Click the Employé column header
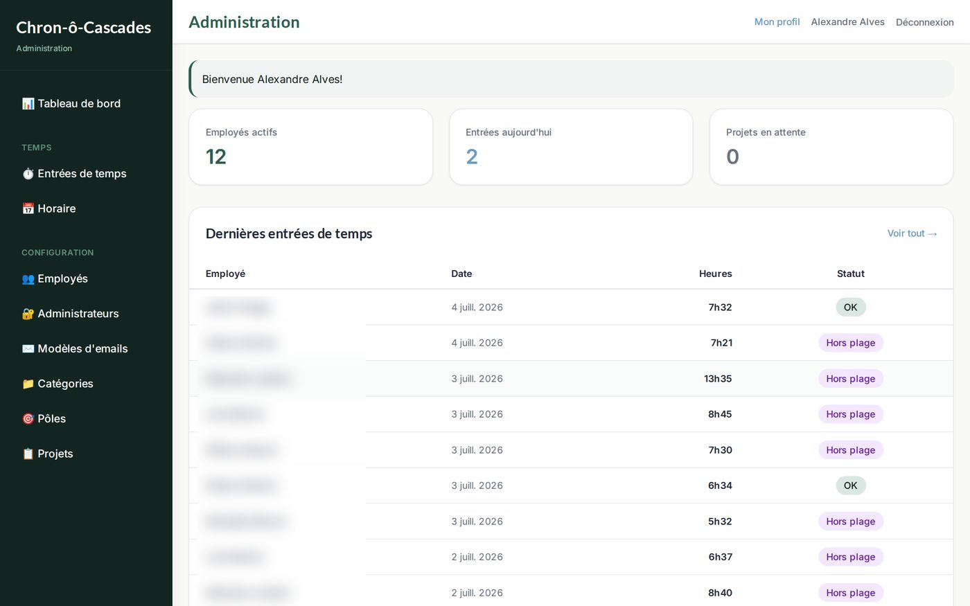The height and width of the screenshot is (606, 970). tap(225, 274)
